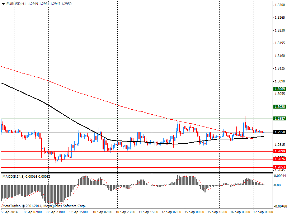Select the 1.2950 current price label
The height and width of the screenshot is (215, 287).
point(280,132)
